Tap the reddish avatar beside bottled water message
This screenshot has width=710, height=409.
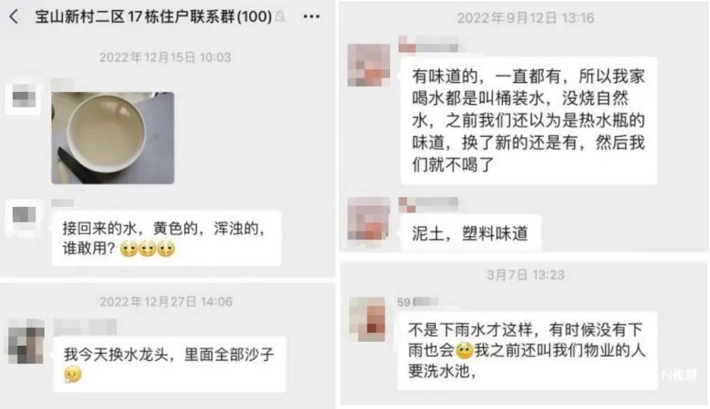coord(368,65)
